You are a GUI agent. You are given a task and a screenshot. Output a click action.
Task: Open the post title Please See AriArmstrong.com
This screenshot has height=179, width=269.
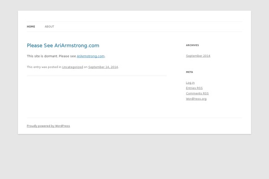[x=63, y=46]
